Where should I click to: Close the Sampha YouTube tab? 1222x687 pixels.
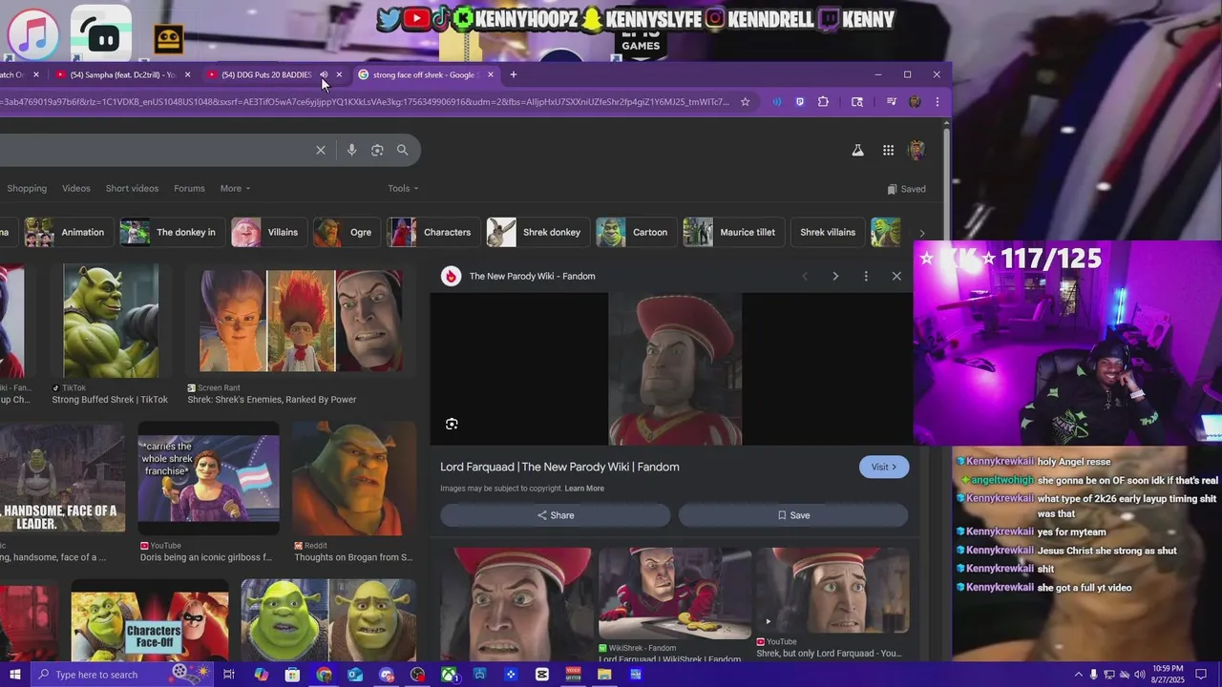coord(187,74)
